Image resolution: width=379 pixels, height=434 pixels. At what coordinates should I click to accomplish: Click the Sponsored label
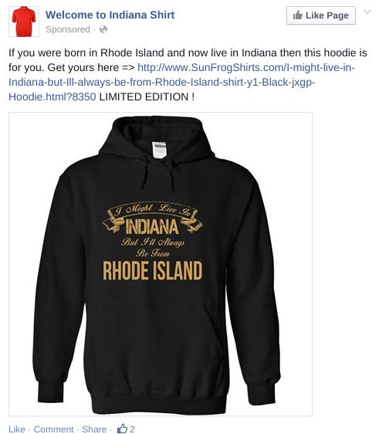[68, 29]
